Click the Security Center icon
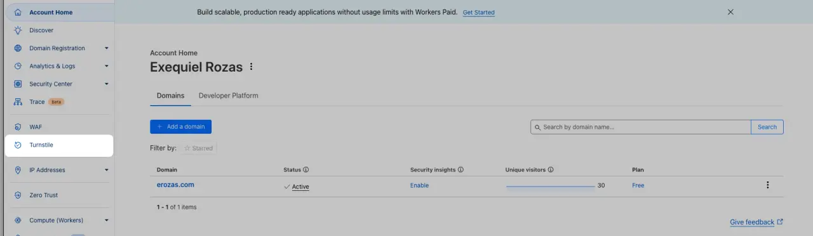Image resolution: width=813 pixels, height=236 pixels. pos(18,84)
